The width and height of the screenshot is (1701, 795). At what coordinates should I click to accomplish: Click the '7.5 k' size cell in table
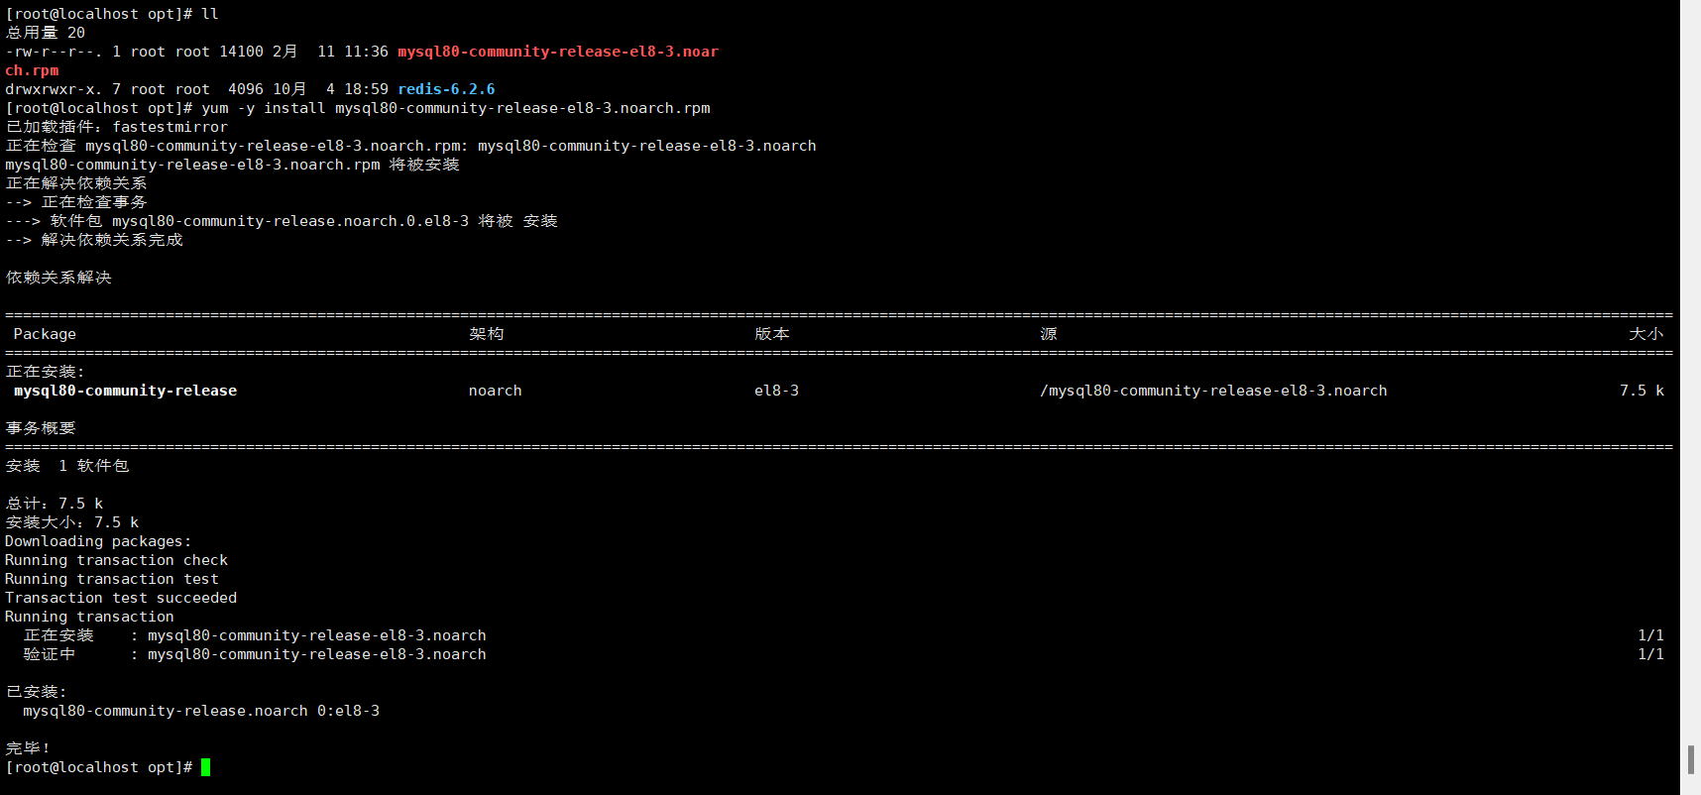click(1642, 391)
